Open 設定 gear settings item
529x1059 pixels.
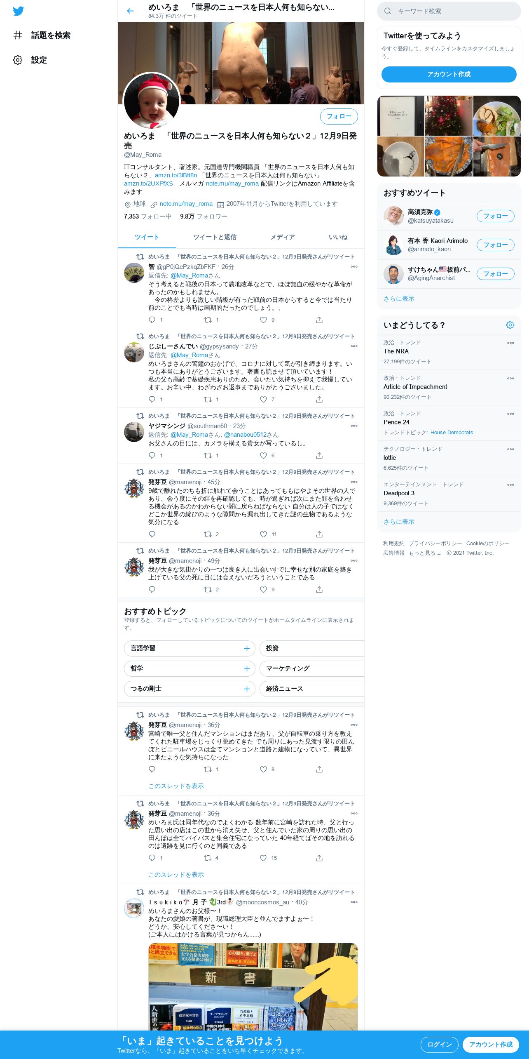[x=30, y=60]
